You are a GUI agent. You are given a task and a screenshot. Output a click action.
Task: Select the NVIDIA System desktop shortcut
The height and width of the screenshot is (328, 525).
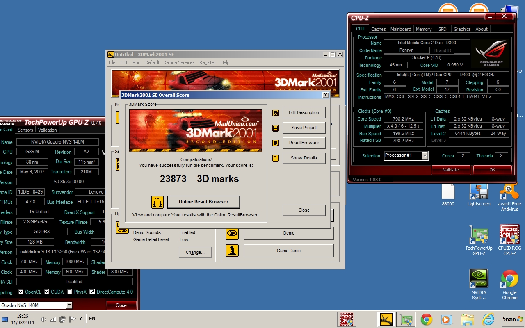pos(479,285)
